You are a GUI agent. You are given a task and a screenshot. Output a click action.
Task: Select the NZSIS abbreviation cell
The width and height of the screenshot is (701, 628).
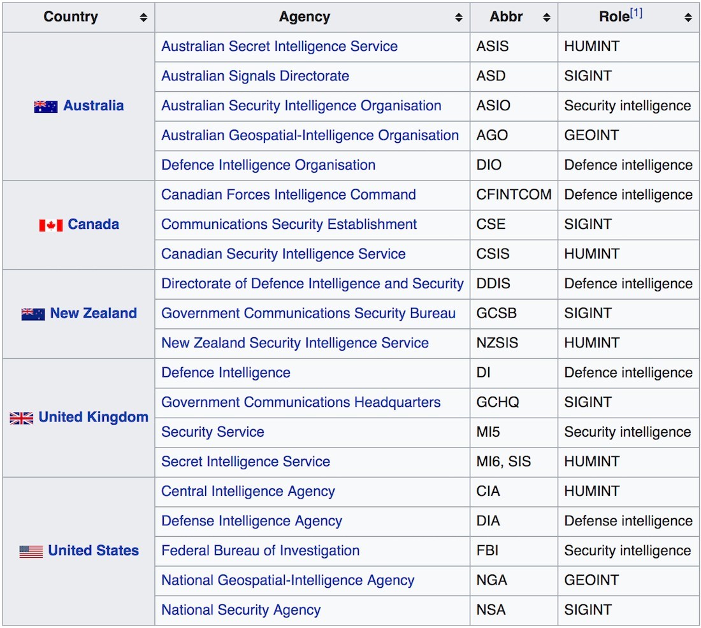(x=514, y=344)
